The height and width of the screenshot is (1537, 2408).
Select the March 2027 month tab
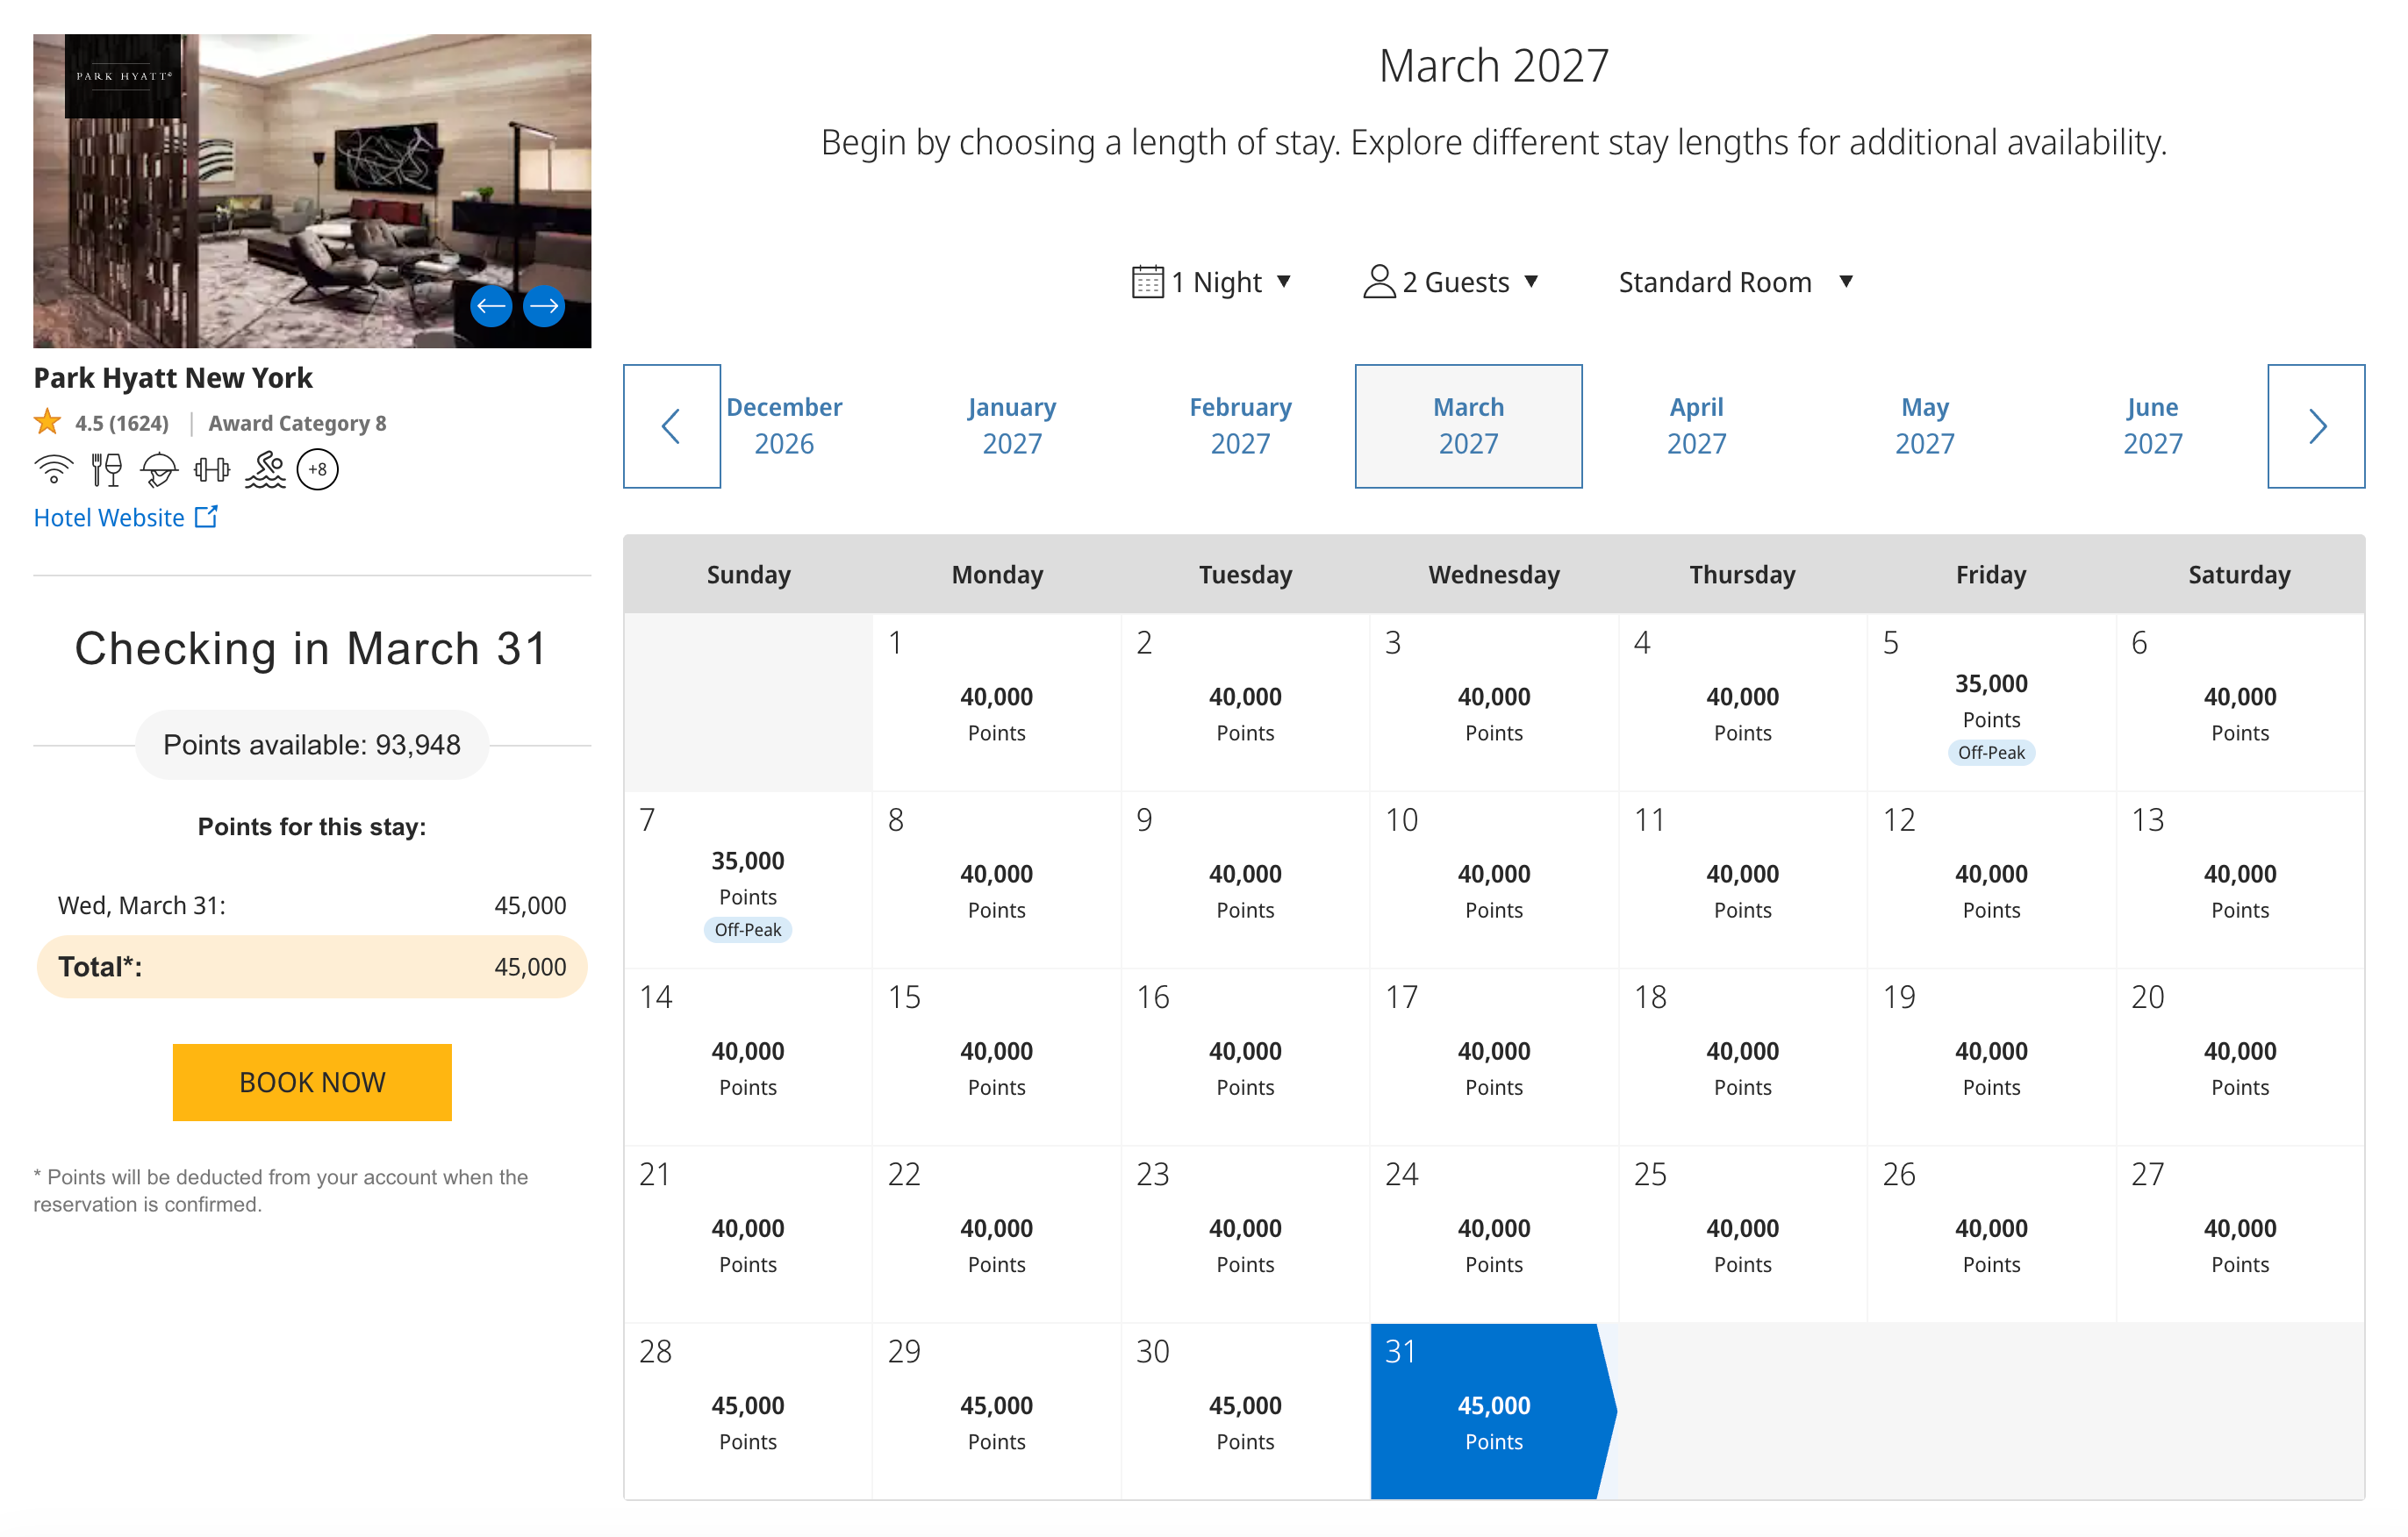coord(1468,426)
